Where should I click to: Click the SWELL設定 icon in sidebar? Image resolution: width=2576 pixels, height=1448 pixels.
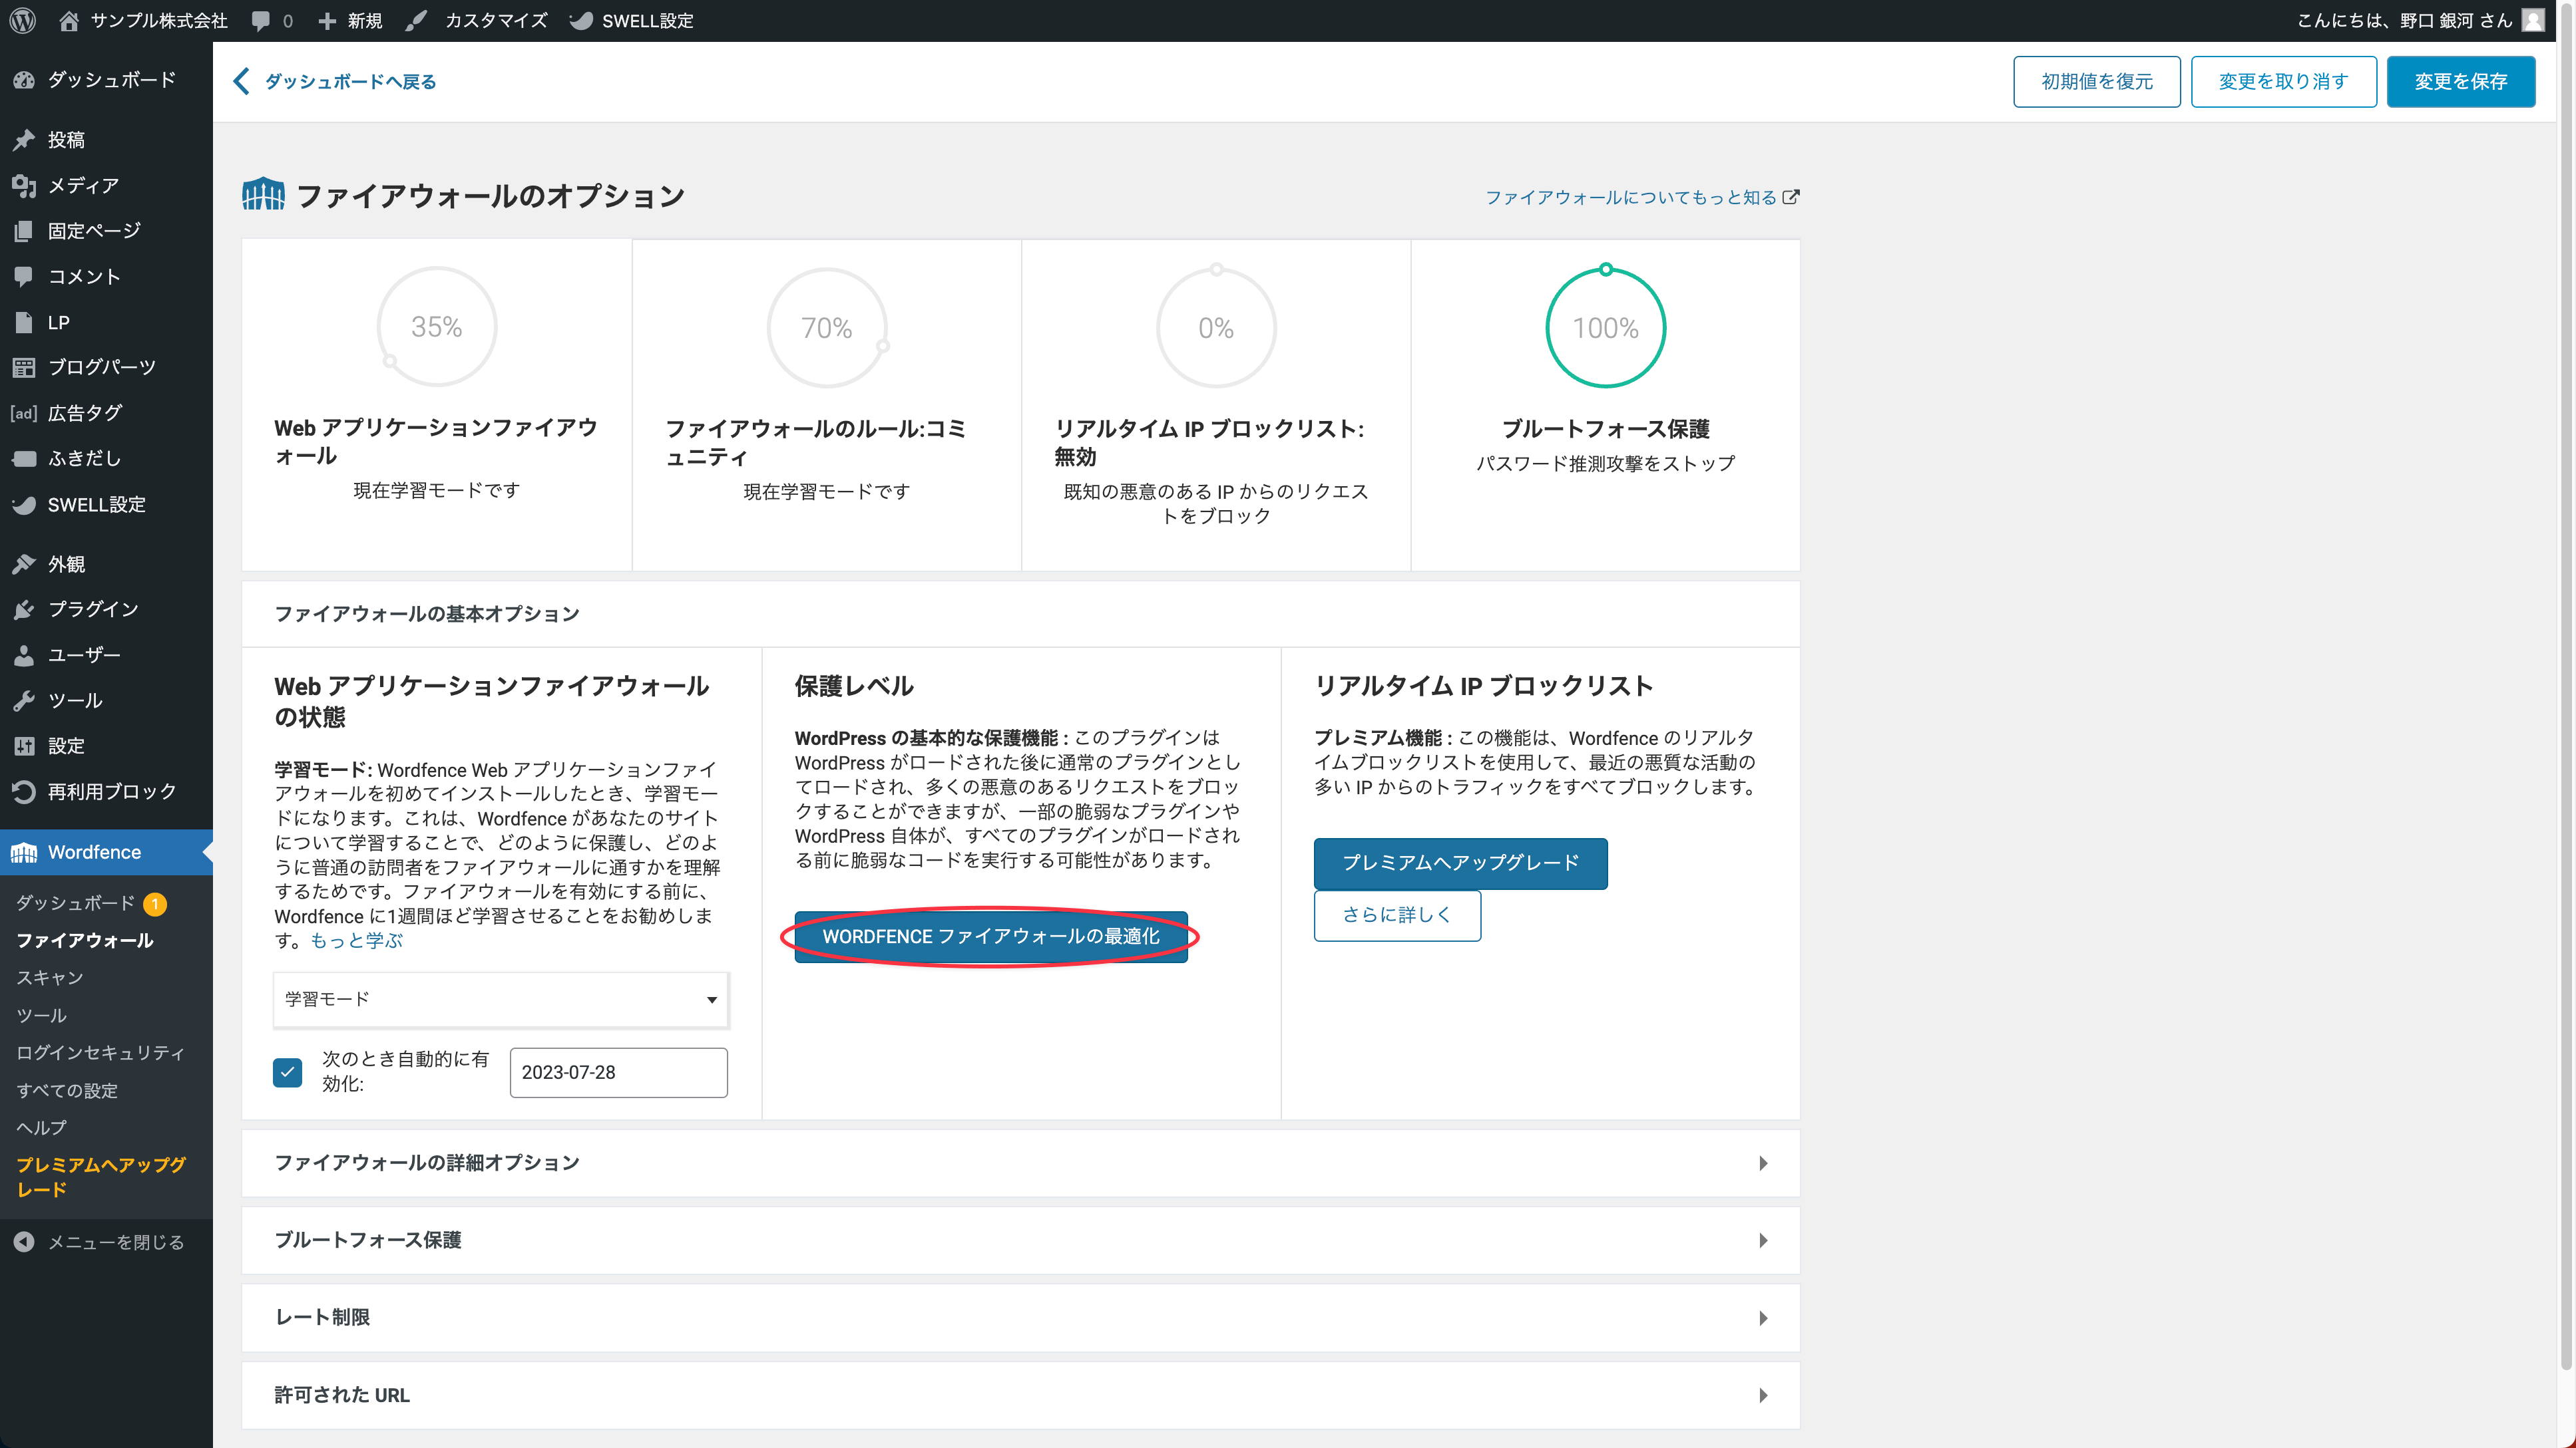(24, 505)
